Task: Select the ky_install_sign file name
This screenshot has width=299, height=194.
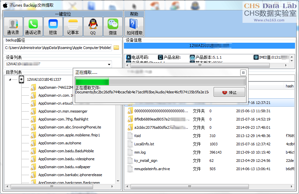Action: [146, 161]
